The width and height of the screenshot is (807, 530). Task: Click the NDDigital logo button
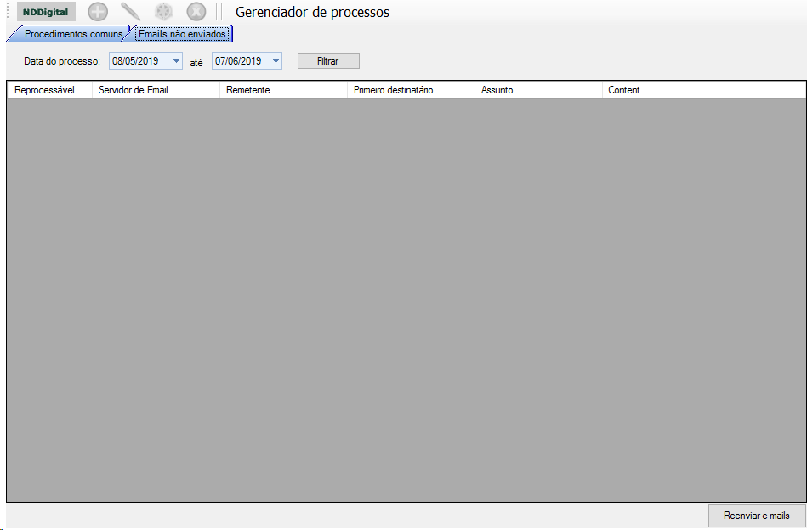pyautogui.click(x=46, y=12)
